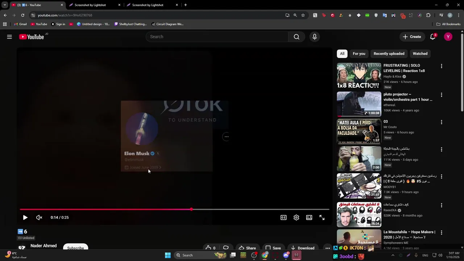Save the video to a playlist
The height and width of the screenshot is (261, 464).
pyautogui.click(x=273, y=248)
